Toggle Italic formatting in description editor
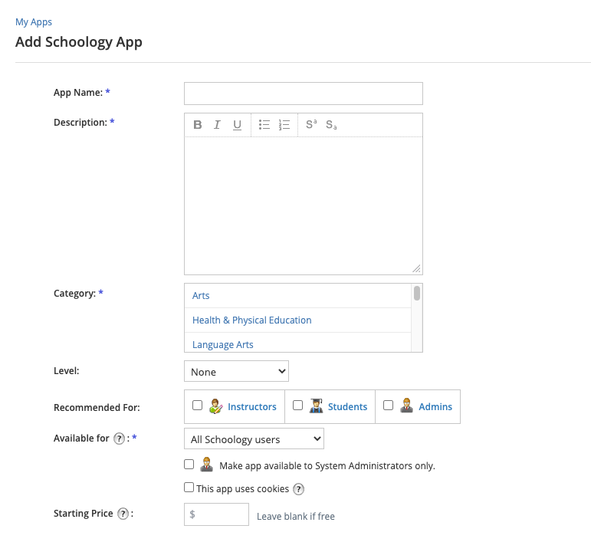 pyautogui.click(x=217, y=125)
